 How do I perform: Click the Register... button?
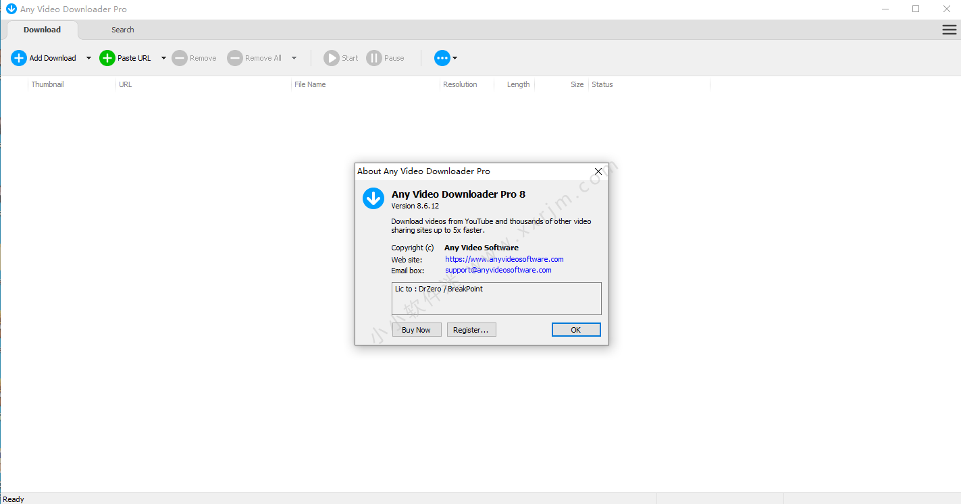471,330
